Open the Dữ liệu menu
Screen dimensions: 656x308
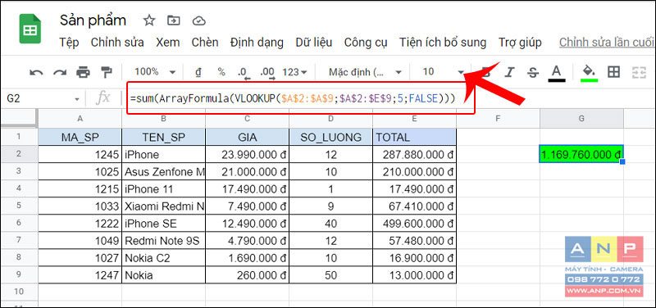314,43
